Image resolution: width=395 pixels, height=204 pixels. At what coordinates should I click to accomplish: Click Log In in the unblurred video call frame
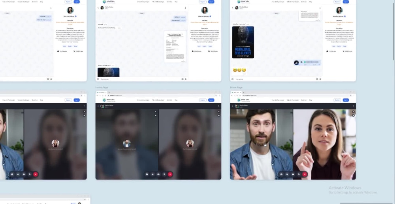click(346, 100)
